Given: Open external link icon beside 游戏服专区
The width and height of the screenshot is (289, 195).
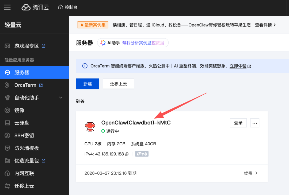Looking at the screenshot, I should (44, 46).
